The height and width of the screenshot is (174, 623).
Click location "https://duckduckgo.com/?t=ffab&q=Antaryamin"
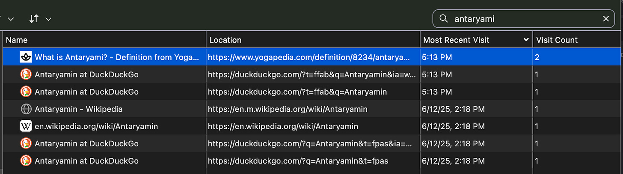click(x=297, y=92)
